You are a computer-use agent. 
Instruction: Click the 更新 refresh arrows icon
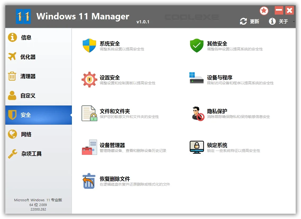point(243,21)
